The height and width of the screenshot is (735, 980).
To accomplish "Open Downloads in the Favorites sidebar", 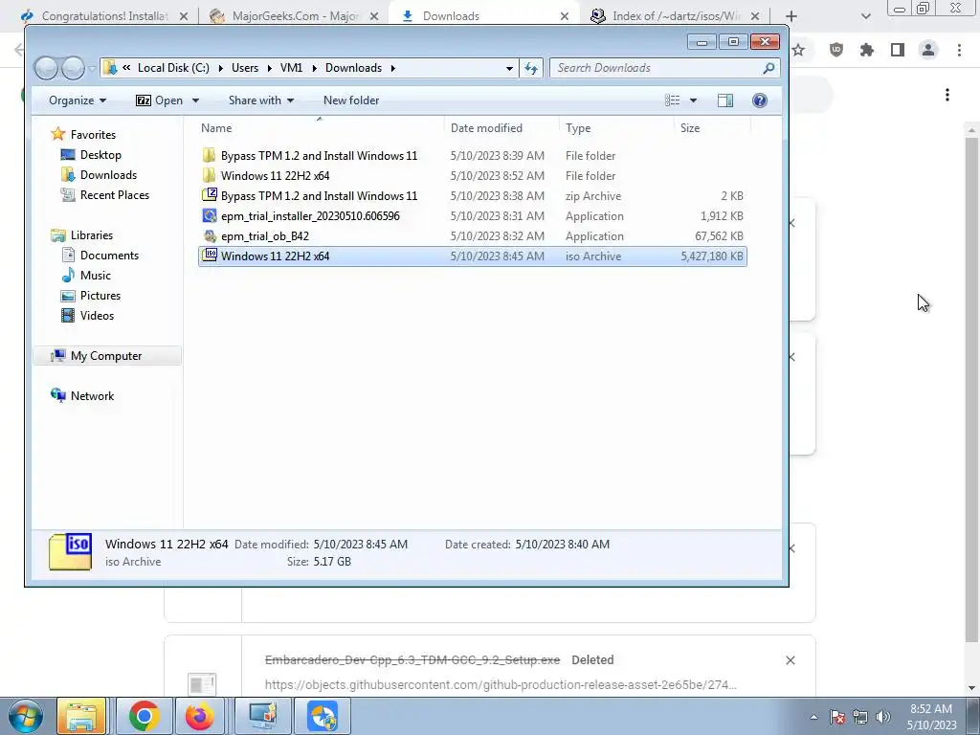I will click(108, 175).
